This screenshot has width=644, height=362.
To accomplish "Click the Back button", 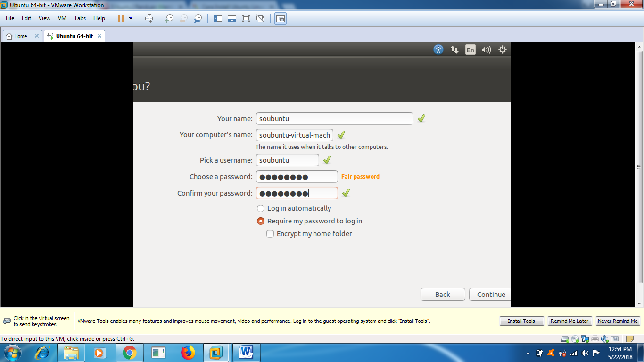I will 442,294.
